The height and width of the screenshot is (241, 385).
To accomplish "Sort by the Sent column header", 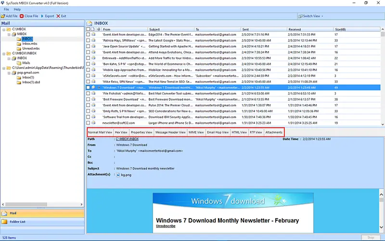I will tap(264, 29).
